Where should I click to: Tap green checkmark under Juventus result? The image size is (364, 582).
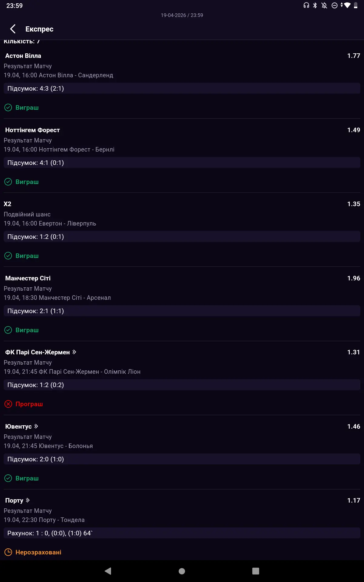pyautogui.click(x=8, y=478)
